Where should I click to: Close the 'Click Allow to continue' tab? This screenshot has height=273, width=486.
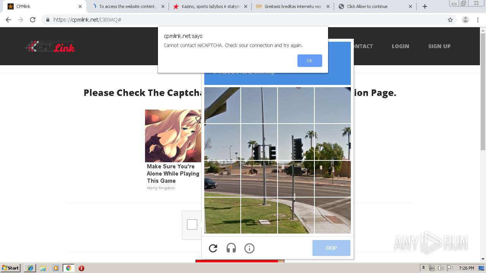point(410,6)
